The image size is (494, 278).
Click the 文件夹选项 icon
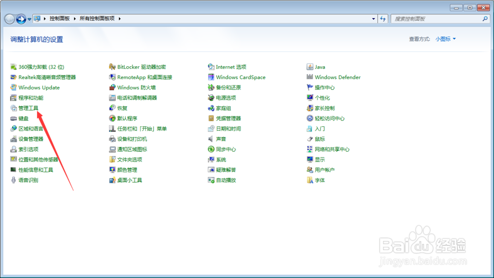click(112, 159)
